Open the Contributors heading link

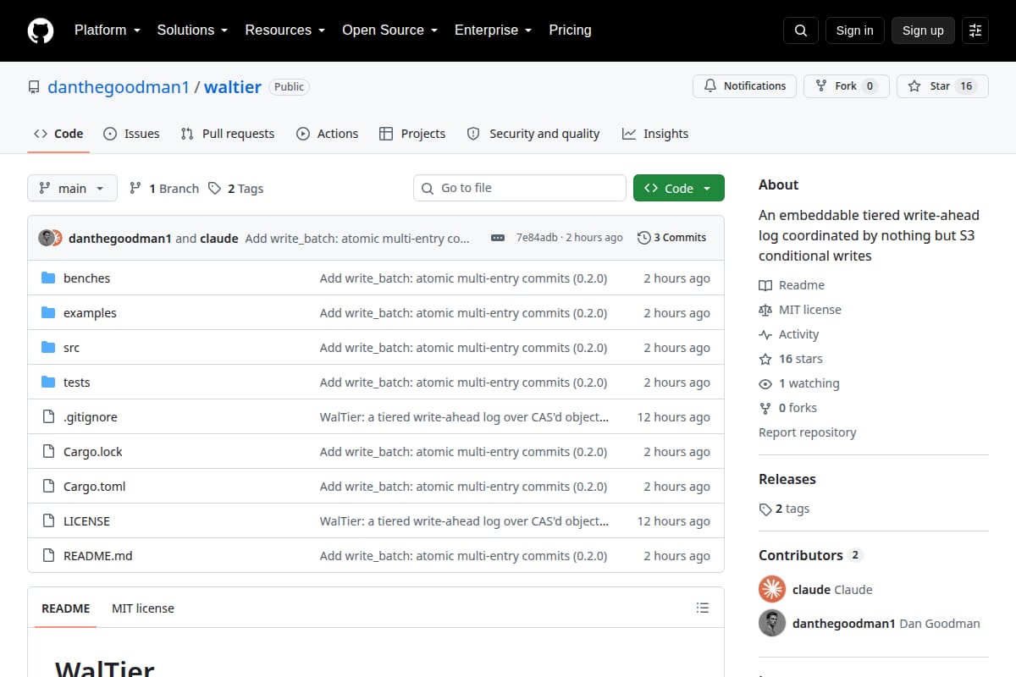pos(809,555)
